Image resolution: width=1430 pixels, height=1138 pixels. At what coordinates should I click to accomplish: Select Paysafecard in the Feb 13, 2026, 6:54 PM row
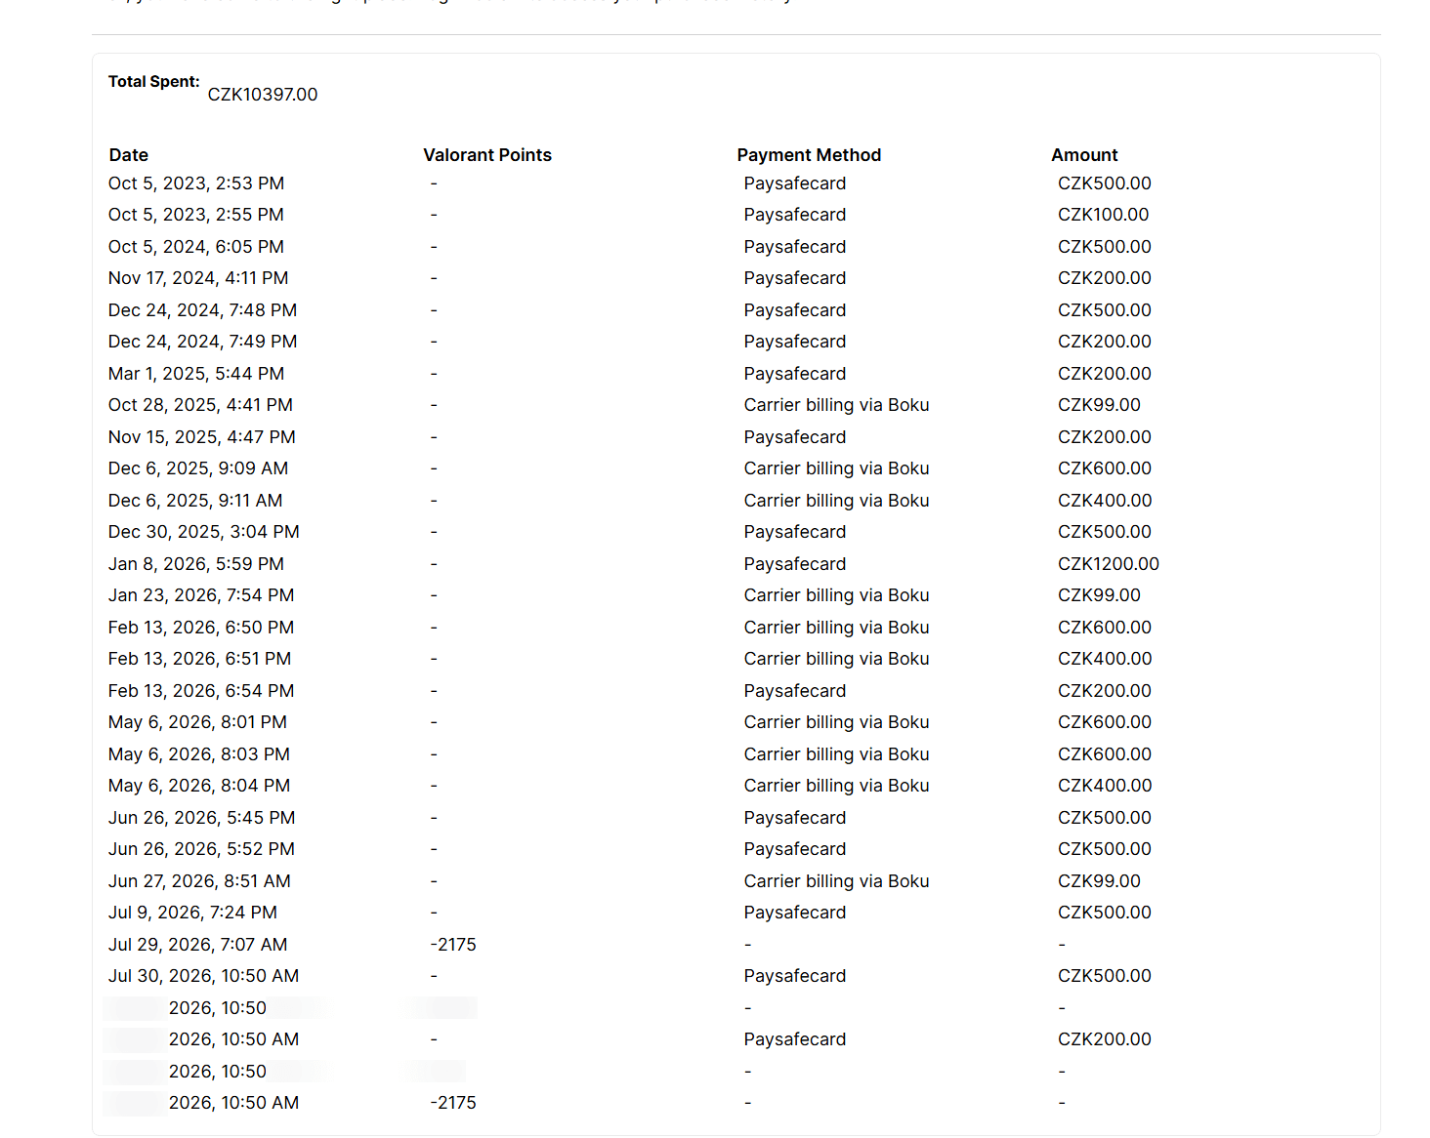(x=795, y=691)
